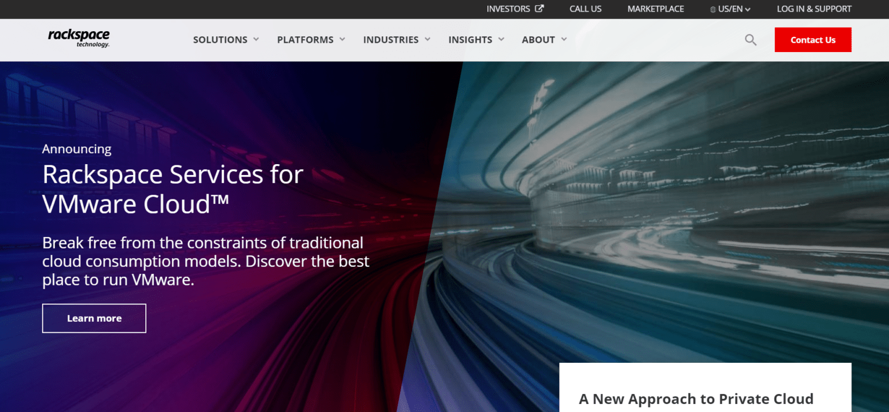This screenshot has height=412, width=889.
Task: Click the chevron next to About
Action: point(564,39)
